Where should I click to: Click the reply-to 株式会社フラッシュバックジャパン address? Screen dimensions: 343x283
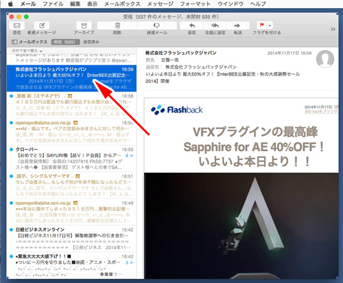201,67
